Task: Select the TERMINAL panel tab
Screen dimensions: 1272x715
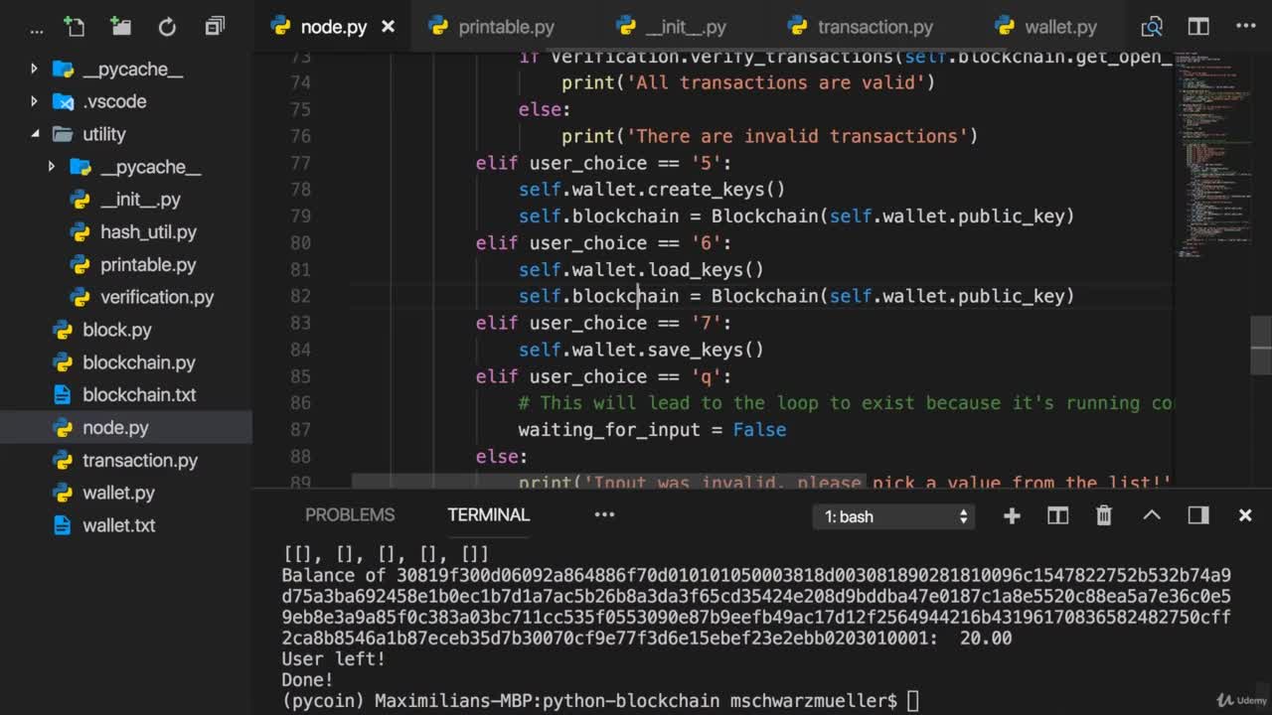Action: (488, 514)
